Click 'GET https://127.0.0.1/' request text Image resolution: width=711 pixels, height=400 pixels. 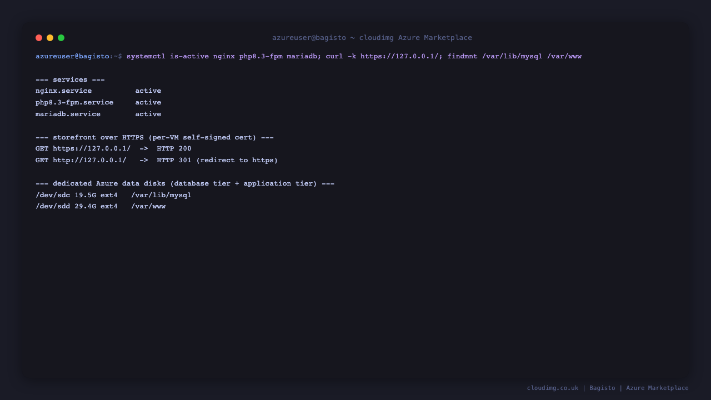click(83, 148)
